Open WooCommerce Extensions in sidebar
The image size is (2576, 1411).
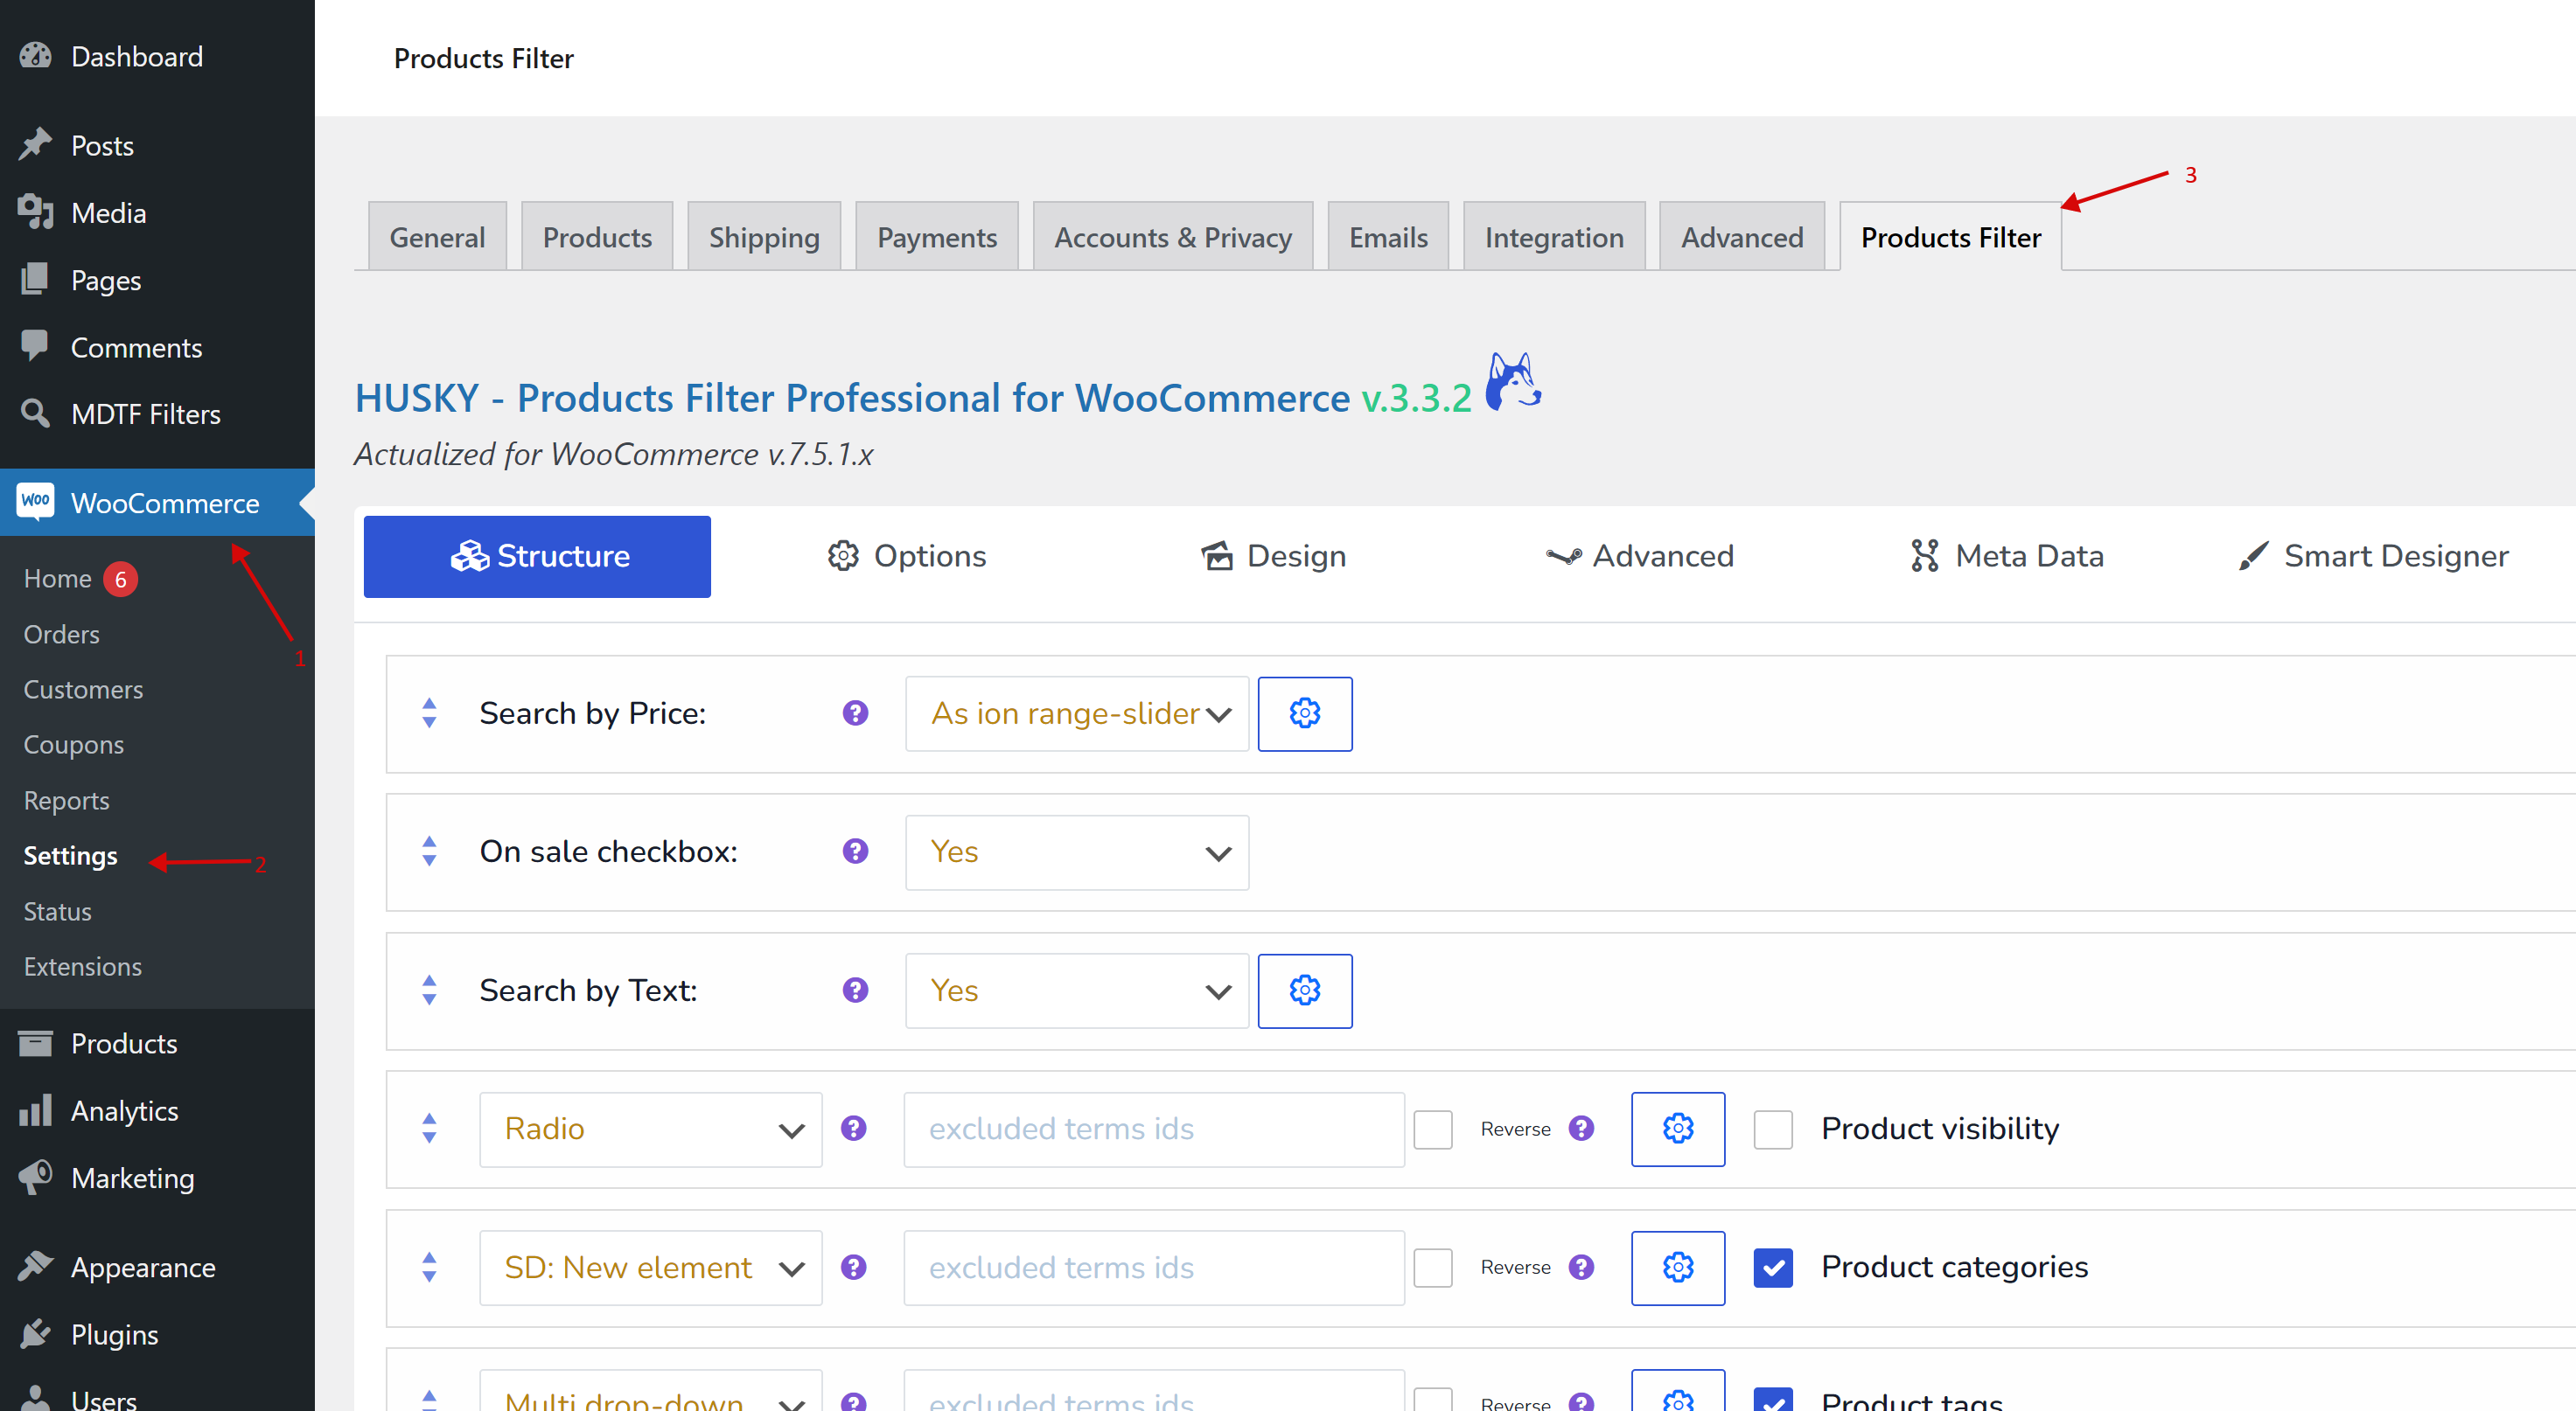pos(82,966)
